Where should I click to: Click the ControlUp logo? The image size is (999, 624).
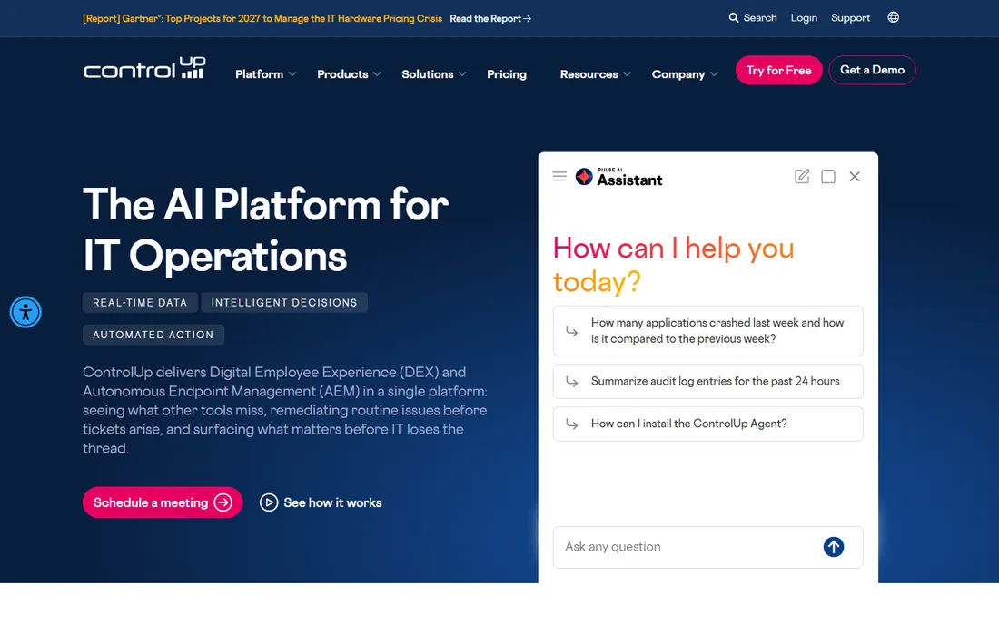[x=144, y=69]
